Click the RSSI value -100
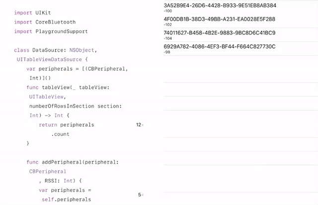This screenshot has height=205, width=318. click(168, 11)
